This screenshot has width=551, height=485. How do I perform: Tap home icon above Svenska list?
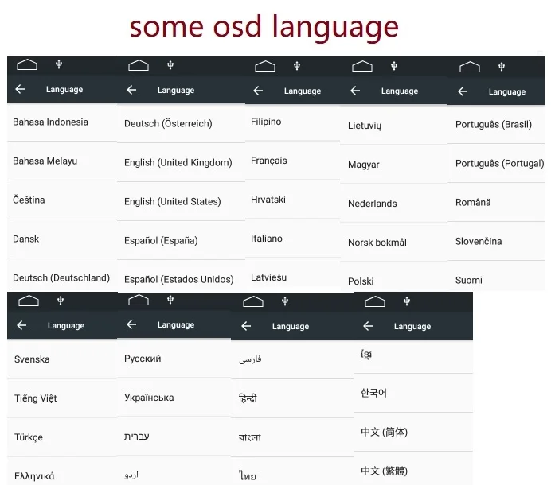pos(29,301)
